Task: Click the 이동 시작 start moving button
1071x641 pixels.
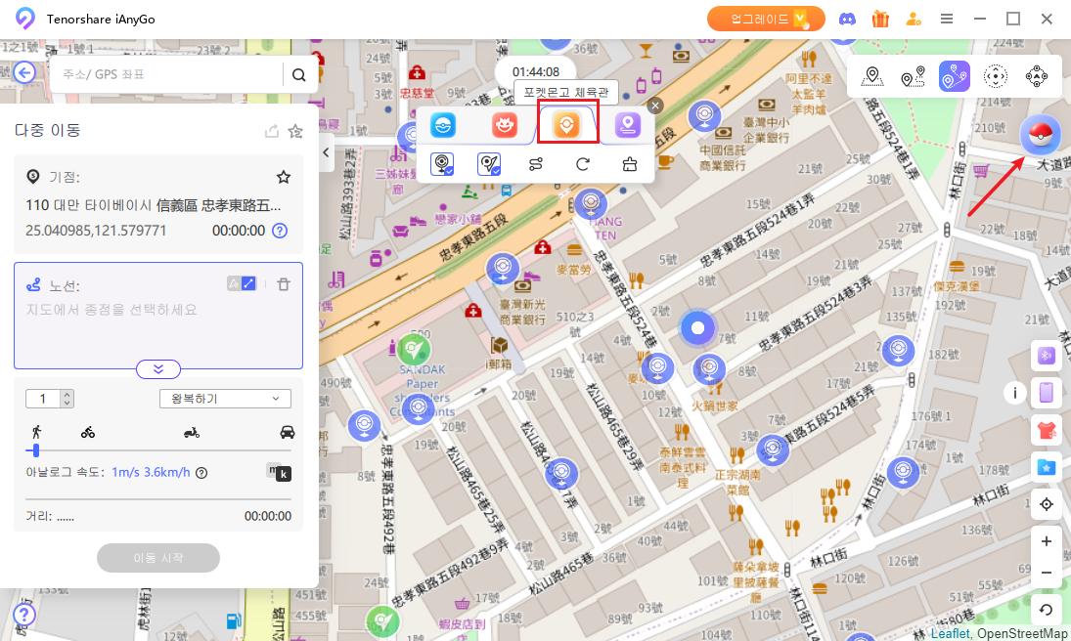Action: click(x=158, y=558)
